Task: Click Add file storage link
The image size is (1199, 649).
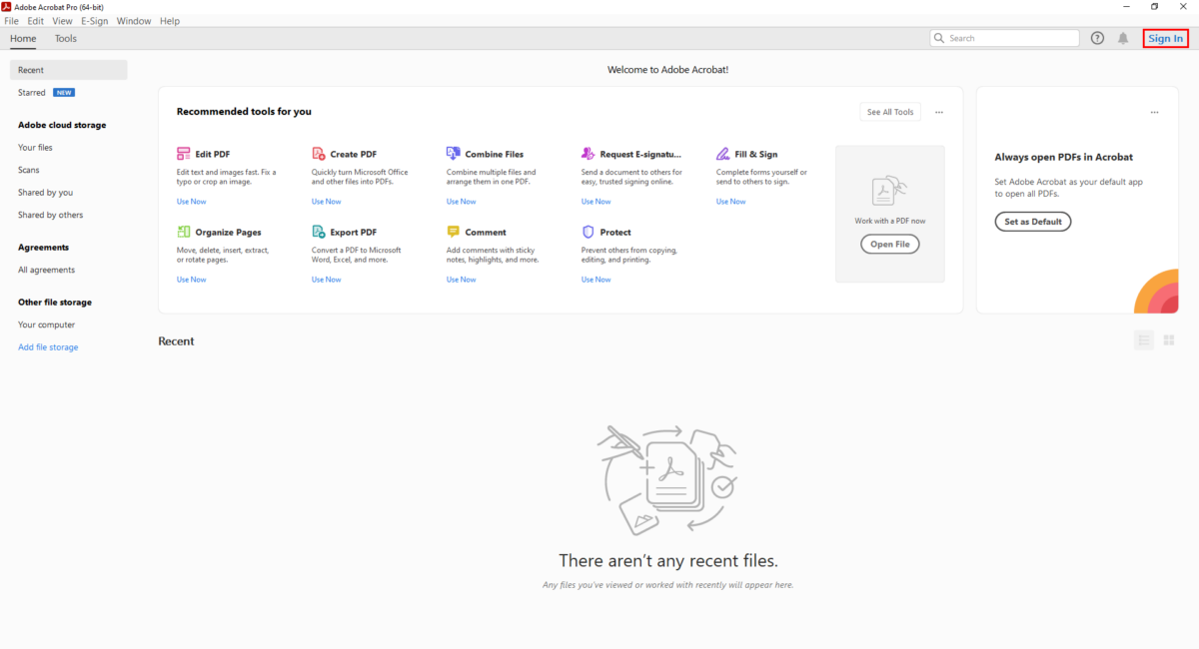Action: (x=48, y=346)
